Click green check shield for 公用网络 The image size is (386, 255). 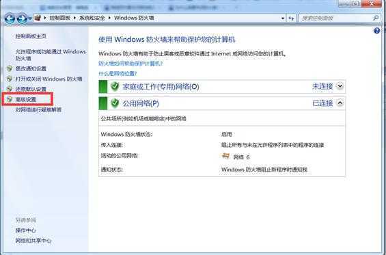click(x=115, y=103)
